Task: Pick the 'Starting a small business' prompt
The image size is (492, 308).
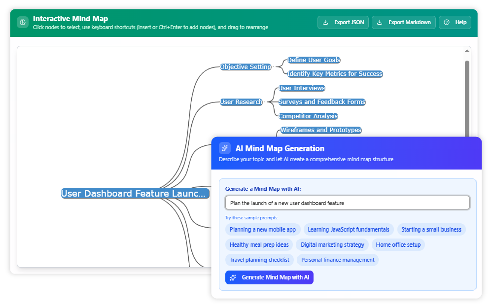Action: pos(431,230)
